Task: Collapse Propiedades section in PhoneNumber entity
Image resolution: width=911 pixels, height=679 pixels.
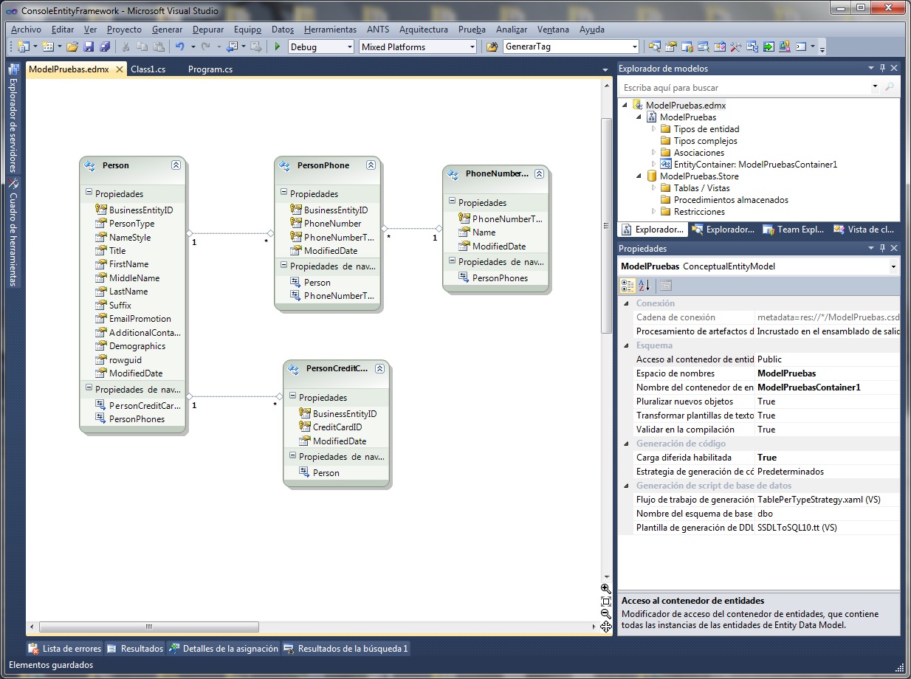Action: click(x=452, y=201)
